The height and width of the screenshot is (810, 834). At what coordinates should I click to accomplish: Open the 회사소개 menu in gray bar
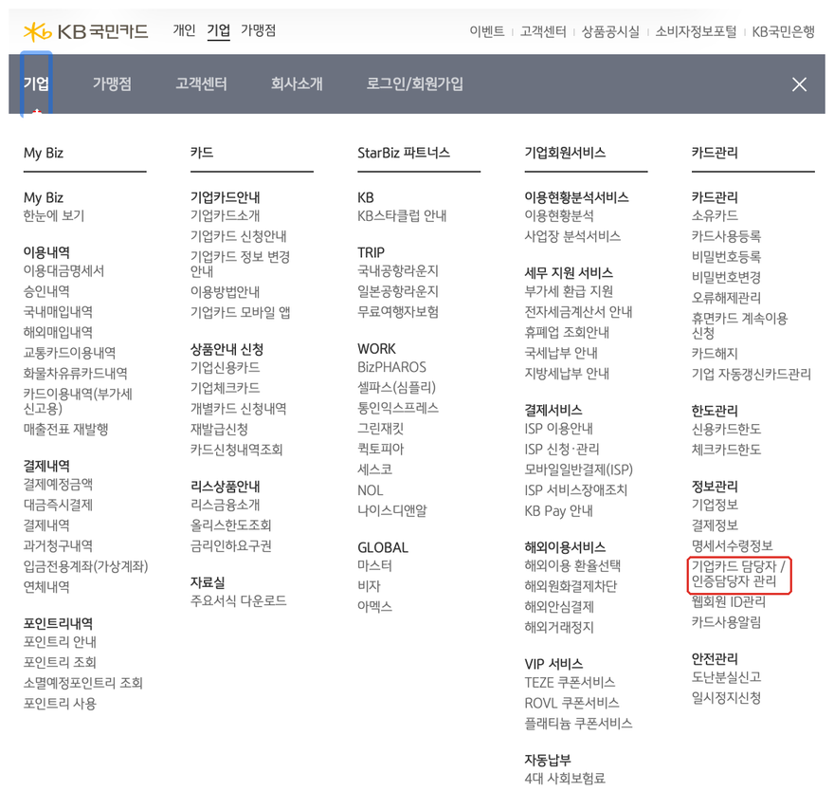pyautogui.click(x=297, y=83)
